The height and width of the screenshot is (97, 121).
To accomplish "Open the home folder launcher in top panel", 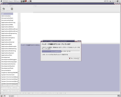I will (x=21, y=1).
